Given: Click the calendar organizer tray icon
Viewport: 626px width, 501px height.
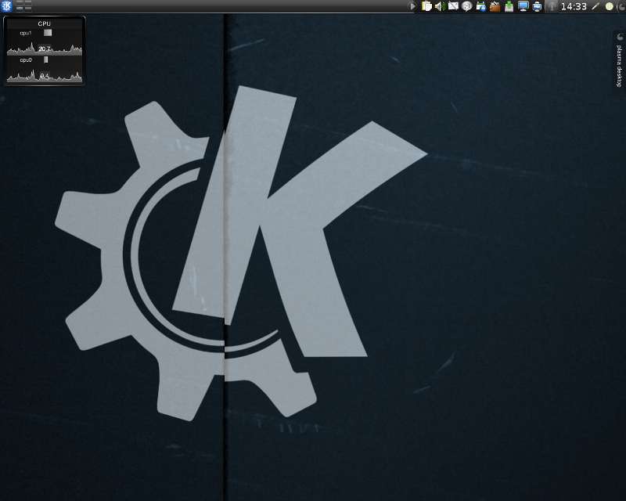Looking at the screenshot, I should pyautogui.click(x=480, y=6).
